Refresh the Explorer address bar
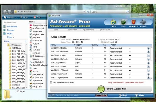 coord(88,12)
